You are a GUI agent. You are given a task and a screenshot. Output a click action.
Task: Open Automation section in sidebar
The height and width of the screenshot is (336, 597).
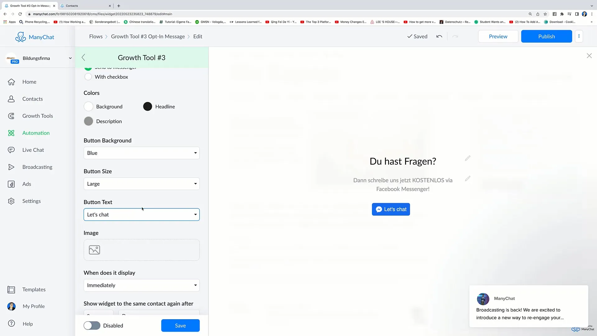(x=36, y=133)
